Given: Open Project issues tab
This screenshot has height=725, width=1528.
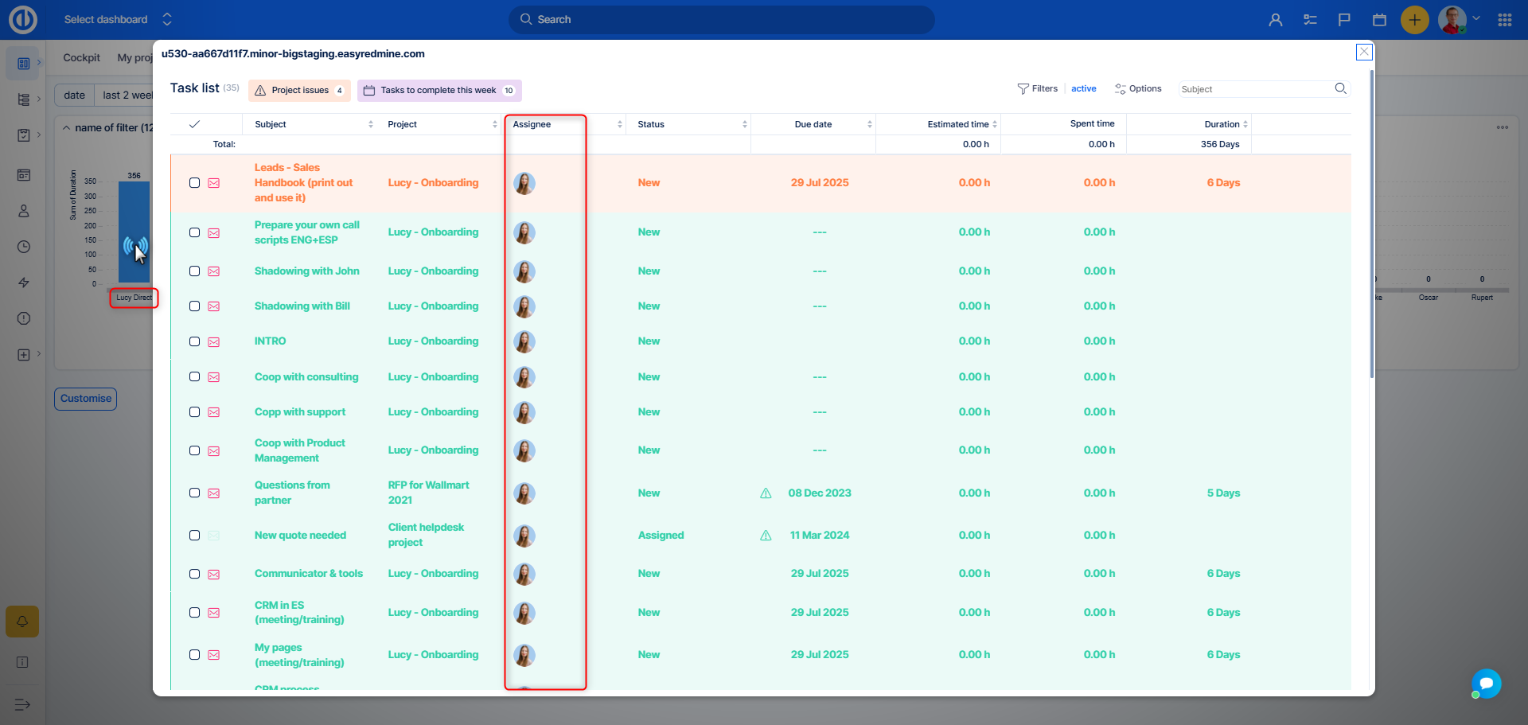Looking at the screenshot, I should click(x=299, y=90).
